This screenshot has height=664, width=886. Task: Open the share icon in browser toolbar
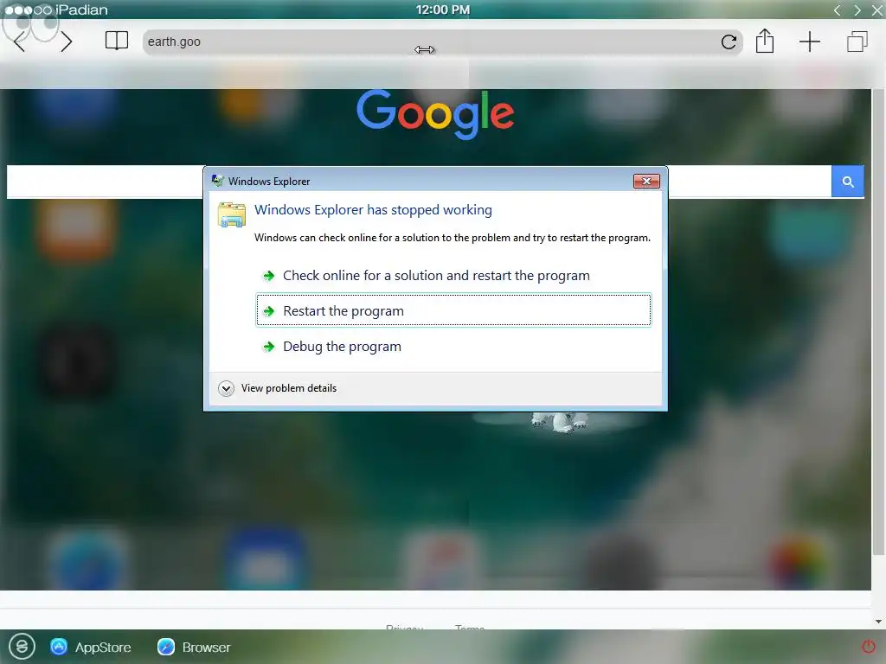point(765,41)
